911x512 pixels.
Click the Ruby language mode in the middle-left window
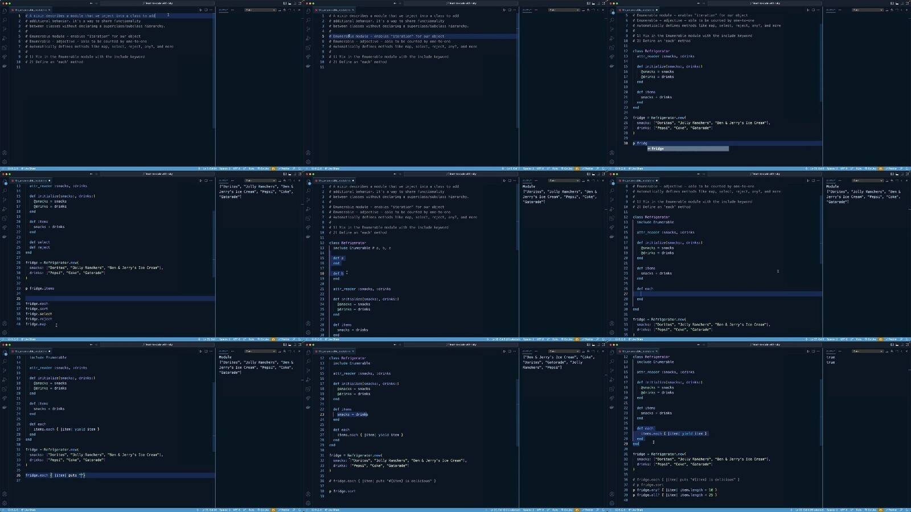click(x=251, y=339)
